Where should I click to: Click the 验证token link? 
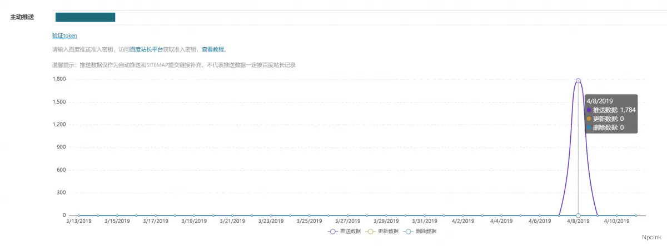click(x=64, y=35)
